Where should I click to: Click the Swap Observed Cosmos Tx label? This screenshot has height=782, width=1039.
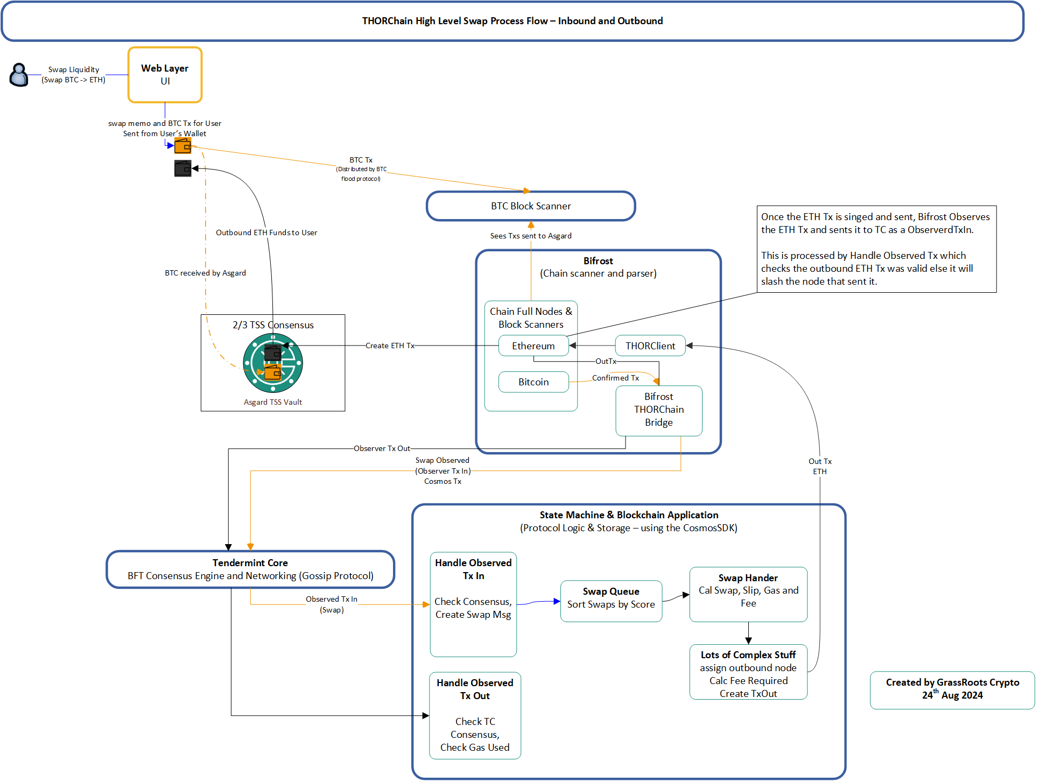click(443, 471)
